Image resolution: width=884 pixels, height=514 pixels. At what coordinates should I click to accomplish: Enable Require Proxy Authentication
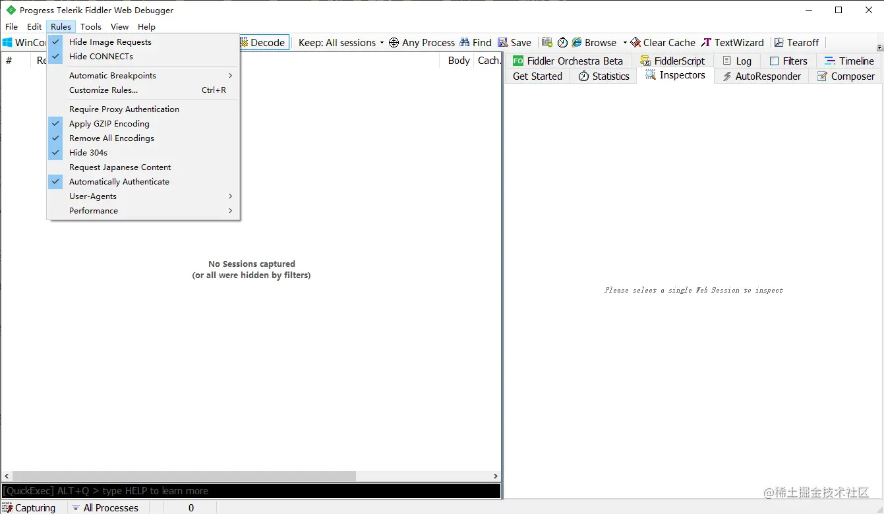(143, 109)
